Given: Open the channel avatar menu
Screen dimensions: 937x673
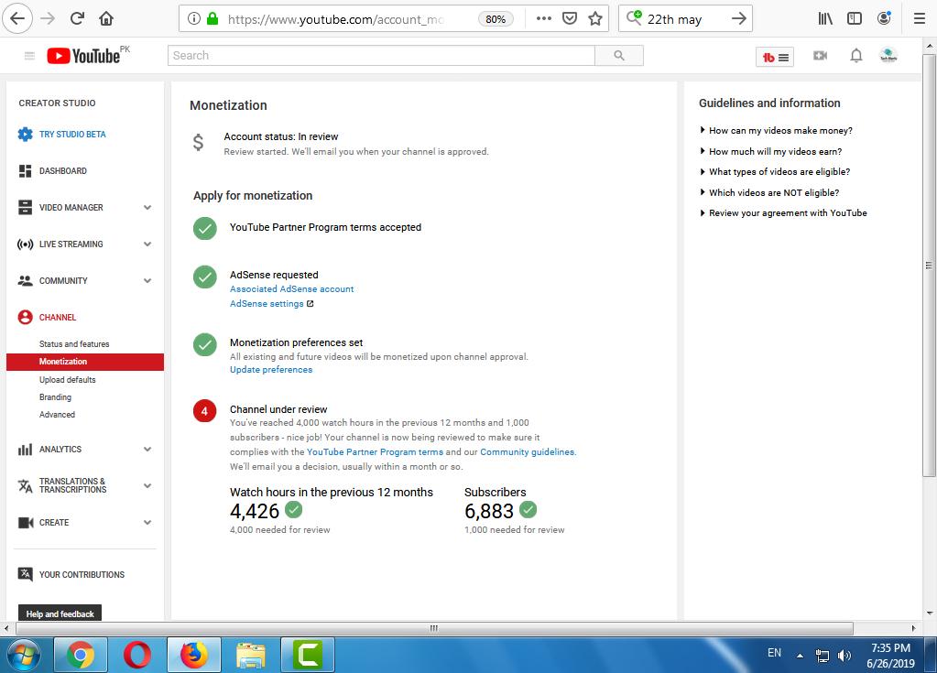Looking at the screenshot, I should pyautogui.click(x=888, y=56).
